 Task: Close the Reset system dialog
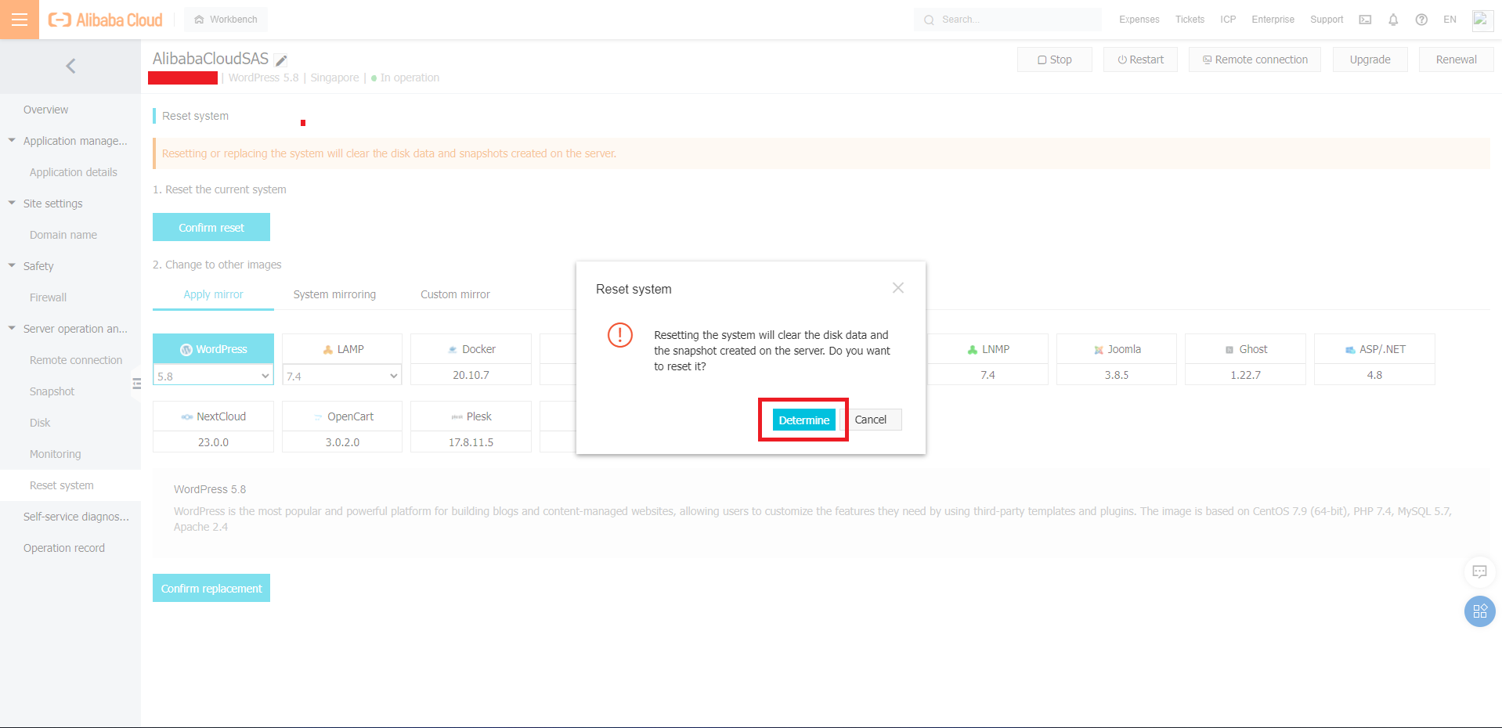pos(898,288)
